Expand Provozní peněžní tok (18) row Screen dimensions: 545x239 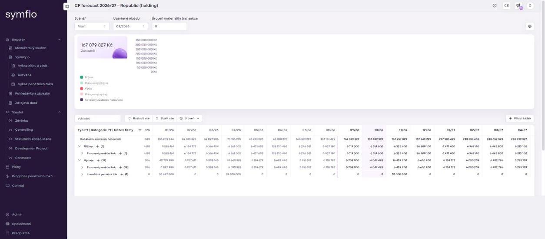[x=83, y=167]
